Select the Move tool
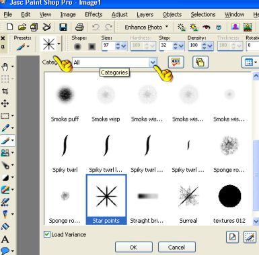 [x=5, y=103]
